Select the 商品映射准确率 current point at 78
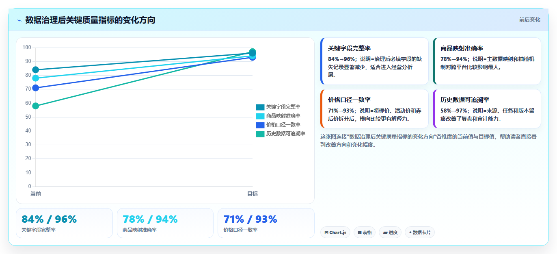Image resolution: width=557 pixels, height=254 pixels. pos(35,78)
